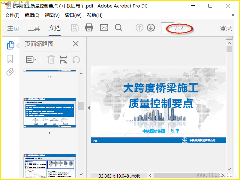Image resolution: width=240 pixels, height=180 pixels.
Task: Open the 帮助(H) menu
Action: pos(95,15)
